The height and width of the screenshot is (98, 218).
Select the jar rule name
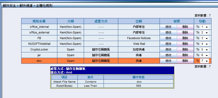39,55
